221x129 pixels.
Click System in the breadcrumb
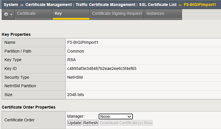11,5
